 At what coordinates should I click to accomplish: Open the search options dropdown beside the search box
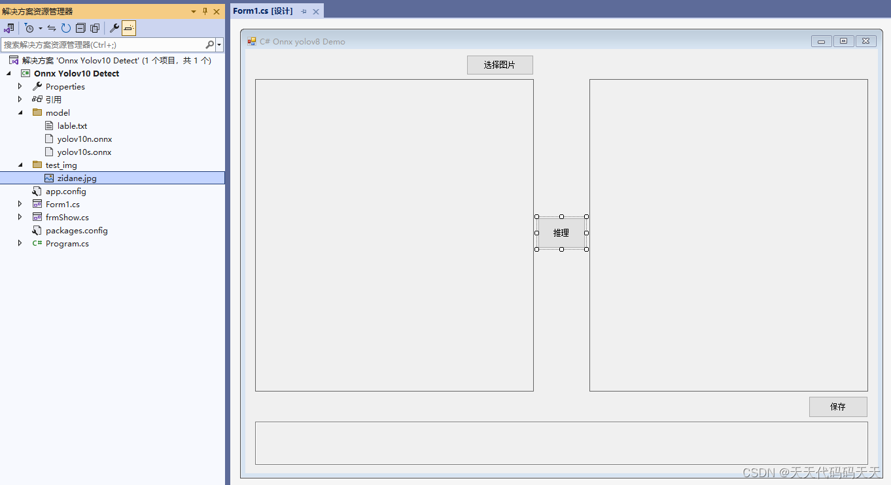coord(218,45)
